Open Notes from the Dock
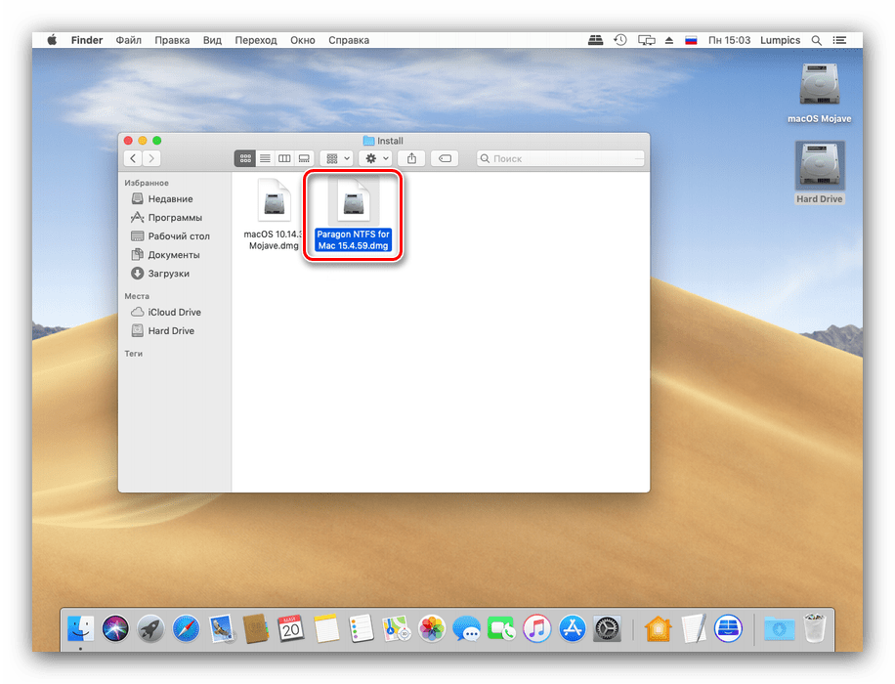895x684 pixels. pyautogui.click(x=326, y=629)
